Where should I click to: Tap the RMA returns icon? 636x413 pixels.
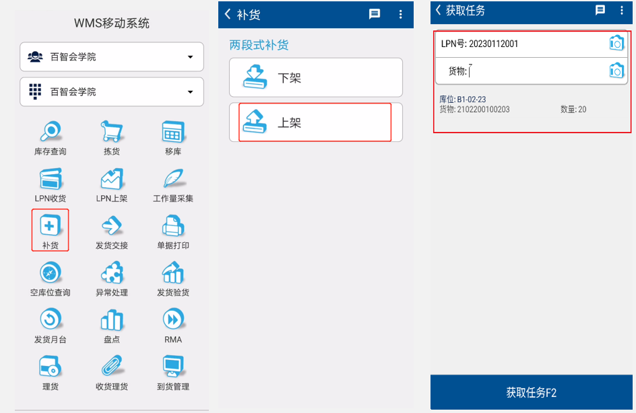point(173,320)
